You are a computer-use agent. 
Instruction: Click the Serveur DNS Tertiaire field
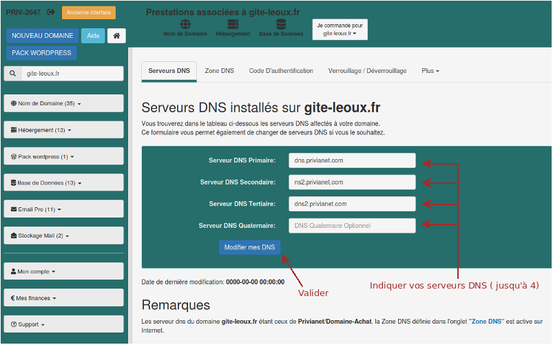coord(352,204)
